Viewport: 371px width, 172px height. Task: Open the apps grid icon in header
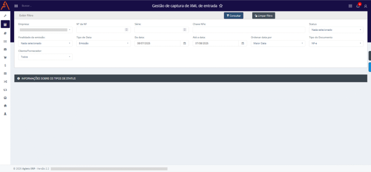pyautogui.click(x=350, y=6)
